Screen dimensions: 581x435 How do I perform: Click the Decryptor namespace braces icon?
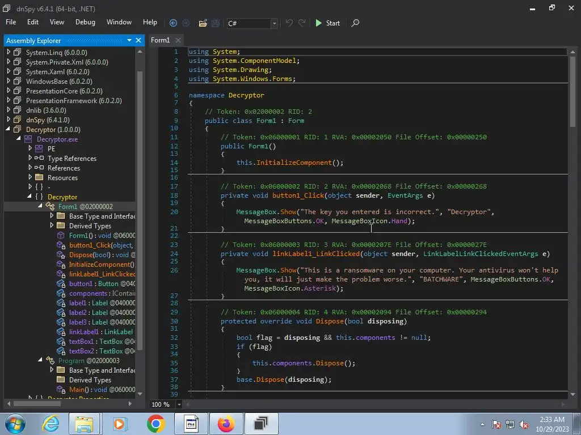click(x=39, y=197)
